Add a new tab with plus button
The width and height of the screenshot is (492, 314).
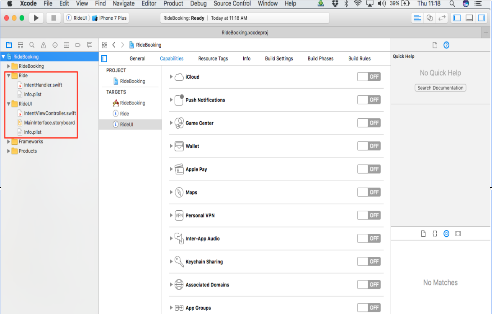(486, 33)
